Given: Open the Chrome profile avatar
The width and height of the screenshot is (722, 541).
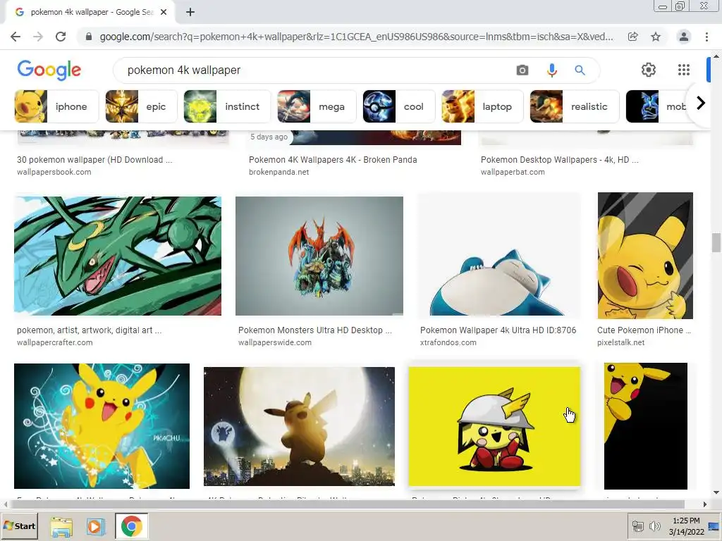Looking at the screenshot, I should [x=684, y=37].
